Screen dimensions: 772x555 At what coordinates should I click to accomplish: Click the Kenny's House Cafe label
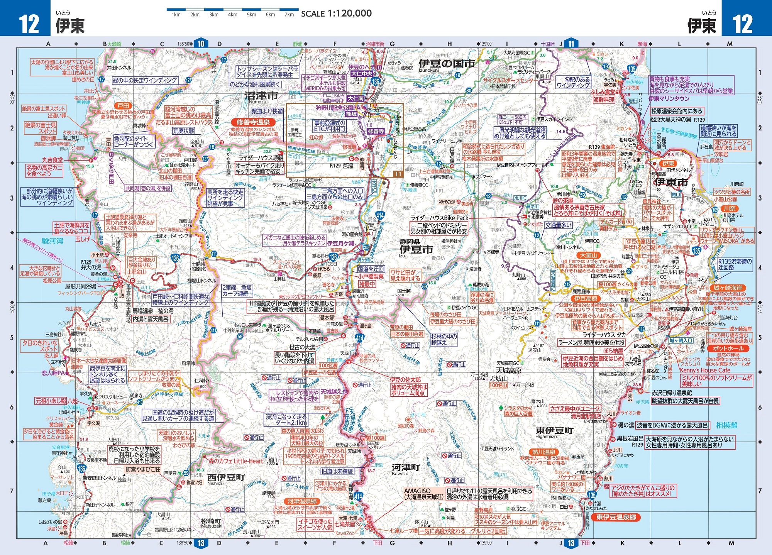click(x=705, y=370)
